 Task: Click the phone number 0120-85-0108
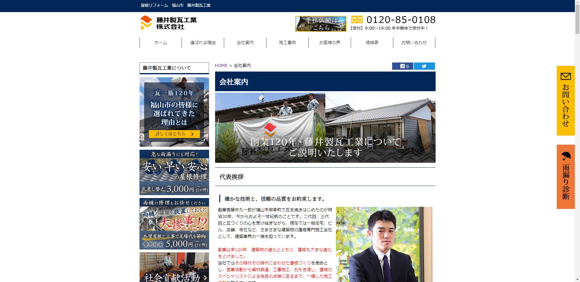click(x=401, y=20)
